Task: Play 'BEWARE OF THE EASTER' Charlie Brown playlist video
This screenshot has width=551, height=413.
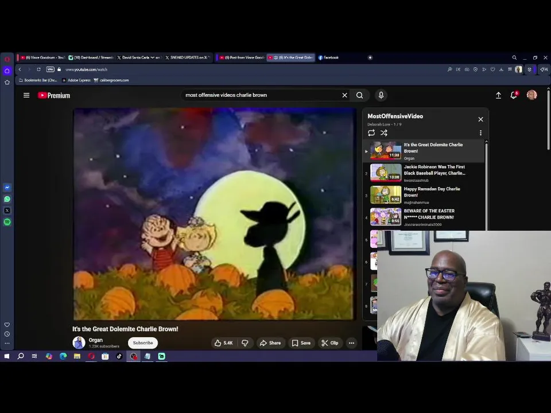Action: pyautogui.click(x=424, y=217)
